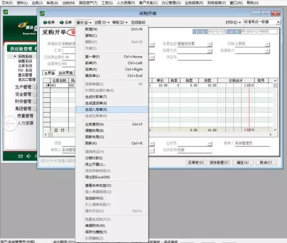This screenshot has height=243, width=287.
Task: Click 确定(A) button
Action: 243,163
